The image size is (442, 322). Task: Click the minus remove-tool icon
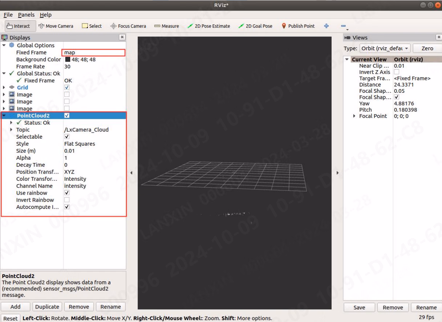(344, 26)
